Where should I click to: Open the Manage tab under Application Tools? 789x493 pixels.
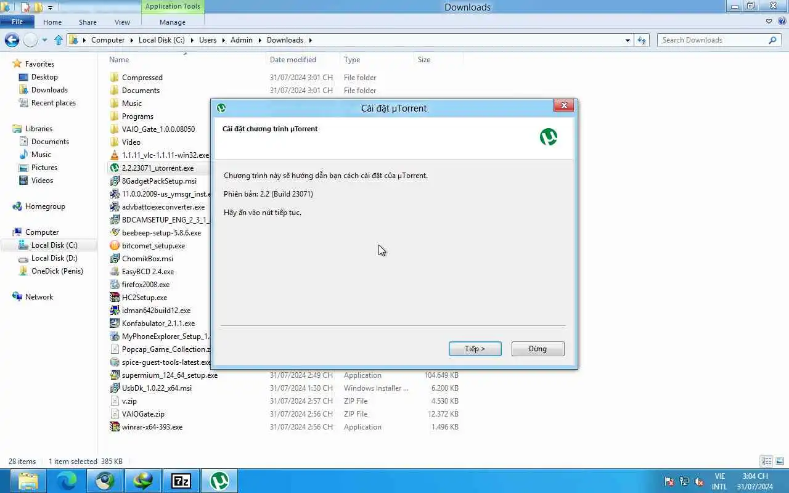[173, 22]
